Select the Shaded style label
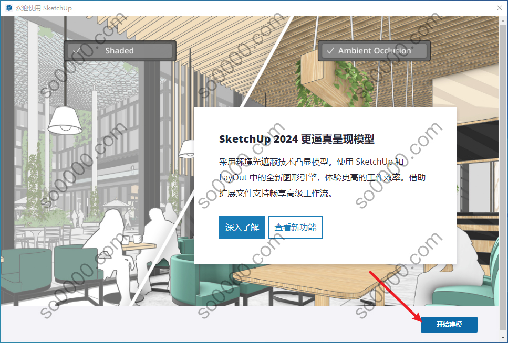The image size is (508, 343). 119,51
